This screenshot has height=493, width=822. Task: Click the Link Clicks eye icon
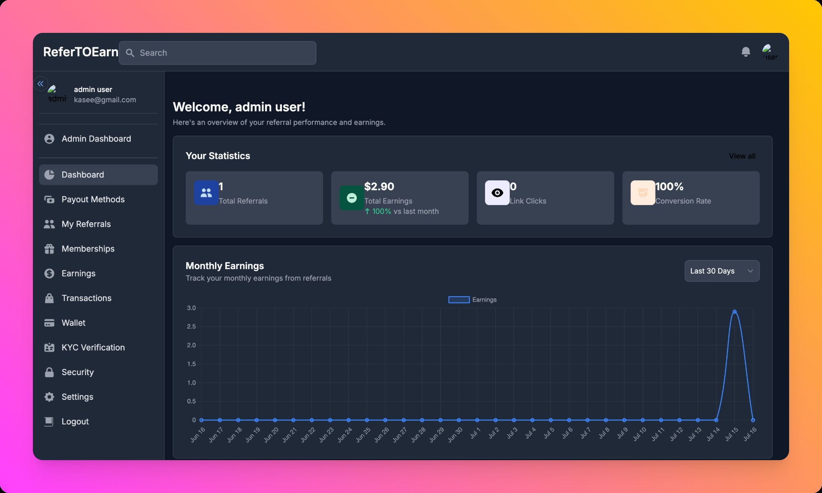[497, 192]
